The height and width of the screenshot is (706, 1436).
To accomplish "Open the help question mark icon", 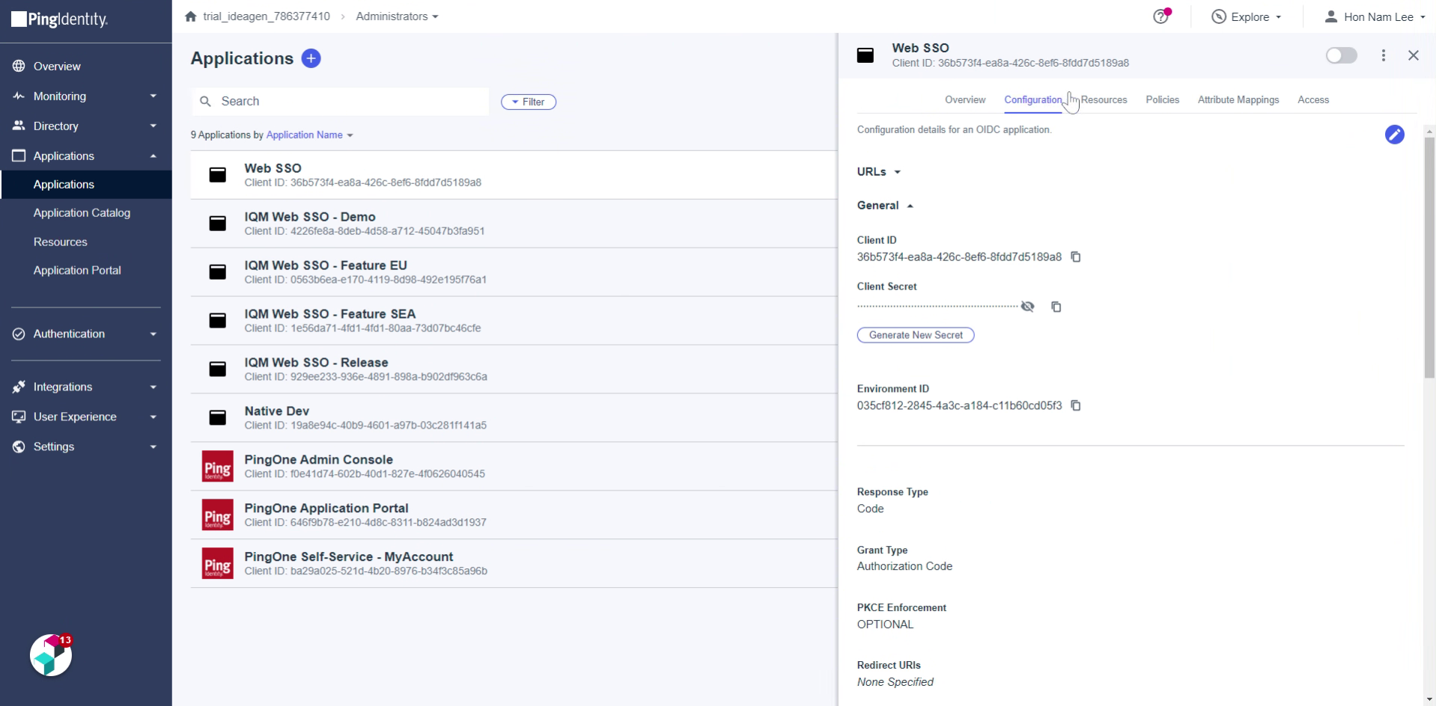I will [x=1160, y=16].
